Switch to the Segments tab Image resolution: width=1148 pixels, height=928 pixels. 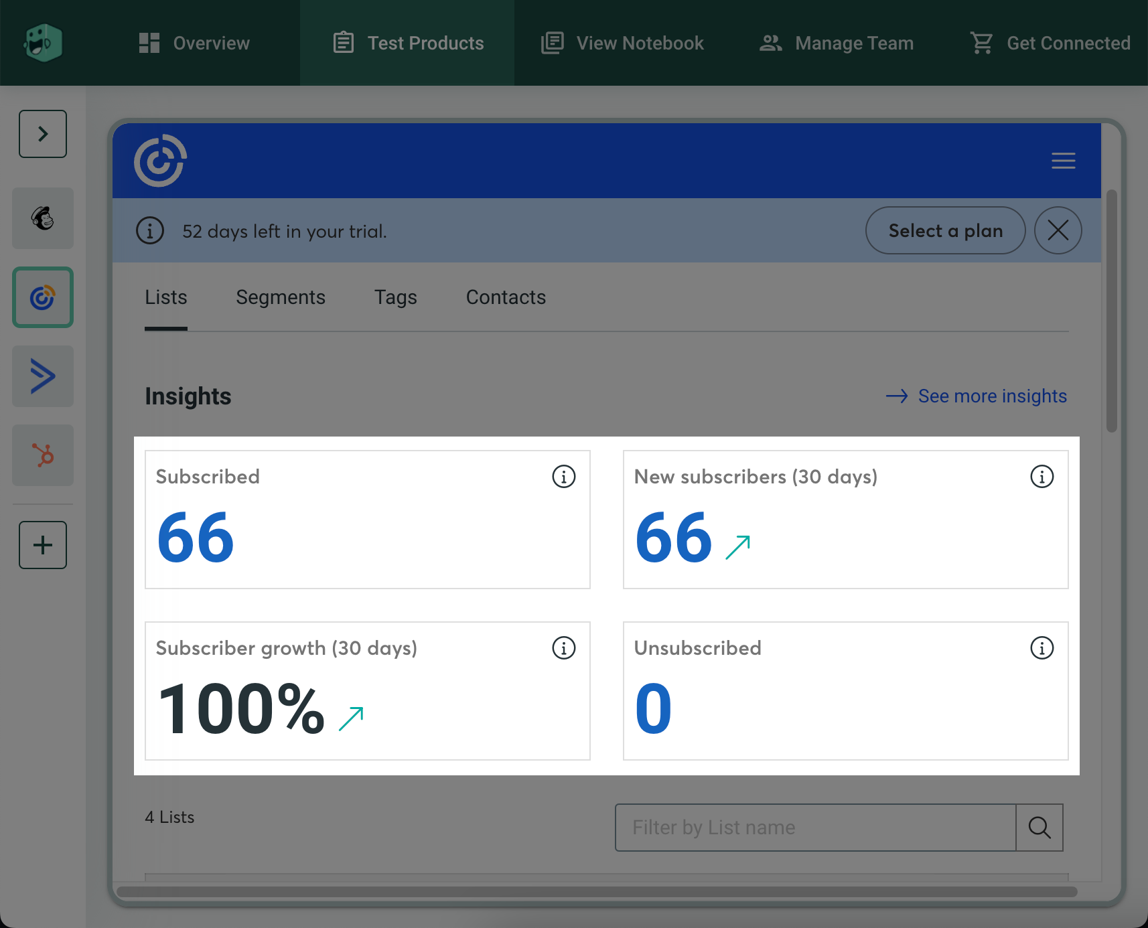pyautogui.click(x=281, y=297)
